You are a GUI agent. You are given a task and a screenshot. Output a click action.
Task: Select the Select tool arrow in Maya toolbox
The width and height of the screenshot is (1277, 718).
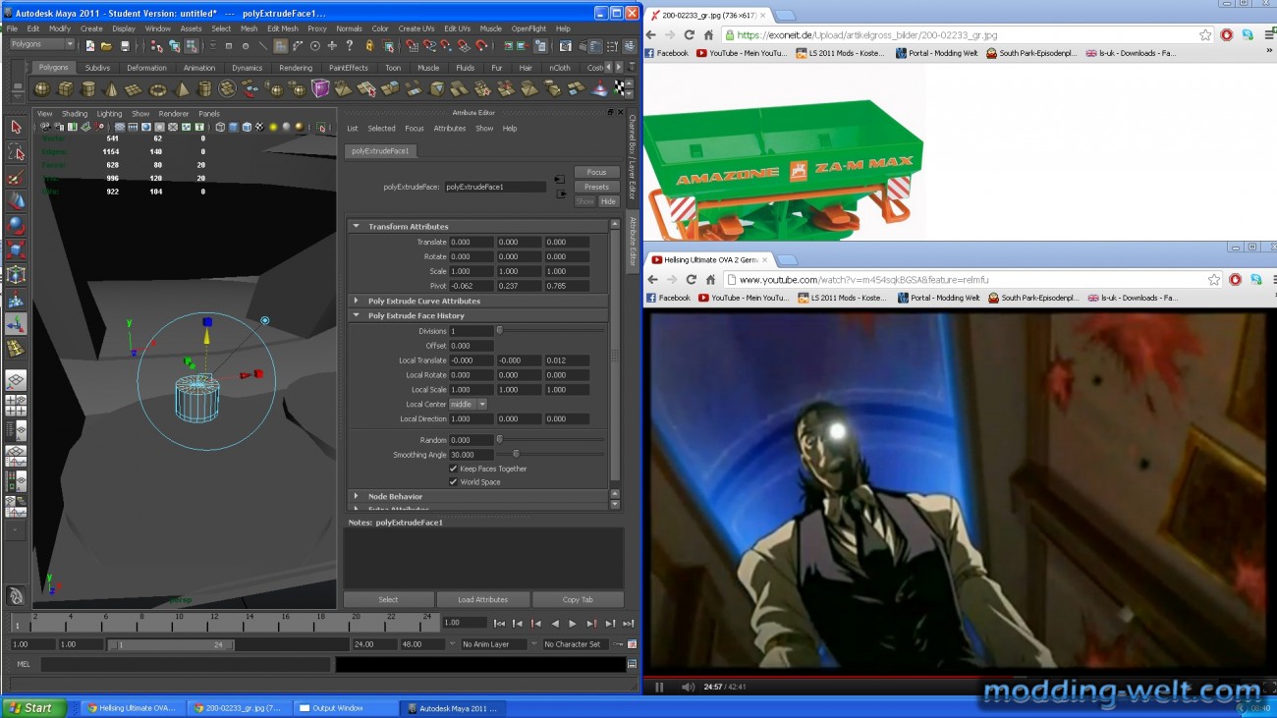click(x=16, y=127)
